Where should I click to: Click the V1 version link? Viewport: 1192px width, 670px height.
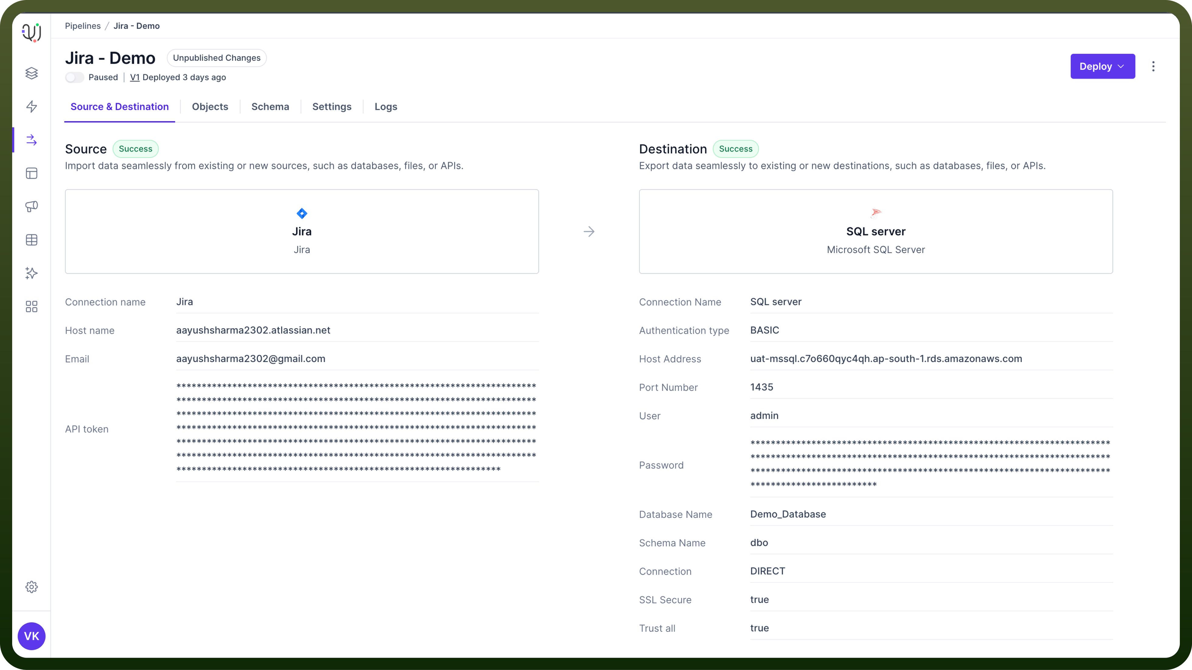click(135, 77)
